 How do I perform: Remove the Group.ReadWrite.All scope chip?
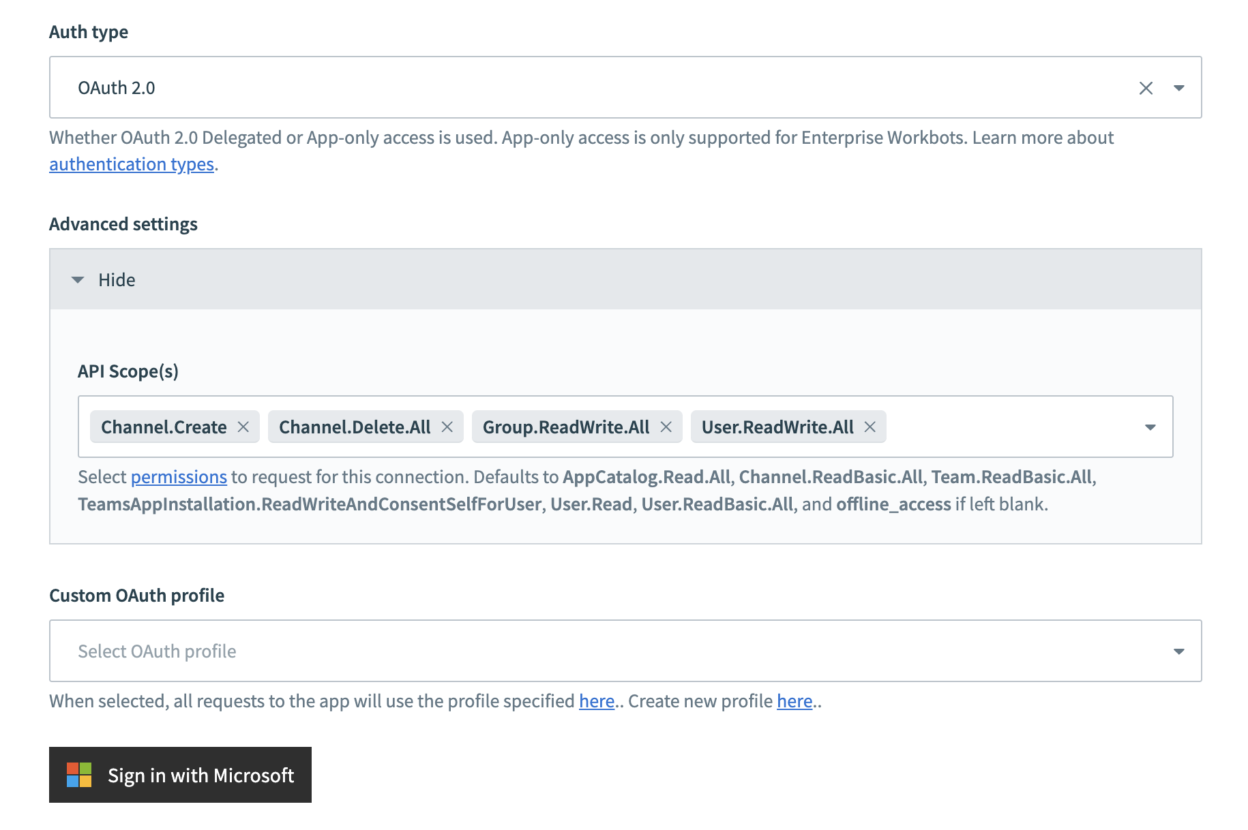coord(666,427)
